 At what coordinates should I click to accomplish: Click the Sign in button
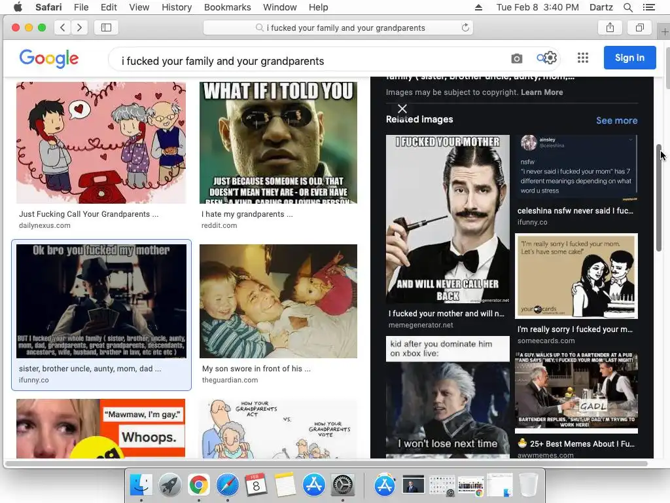(x=629, y=58)
